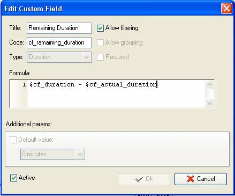Click the red X icon on Cancel
This screenshot has height=196, width=235.
(191, 179)
